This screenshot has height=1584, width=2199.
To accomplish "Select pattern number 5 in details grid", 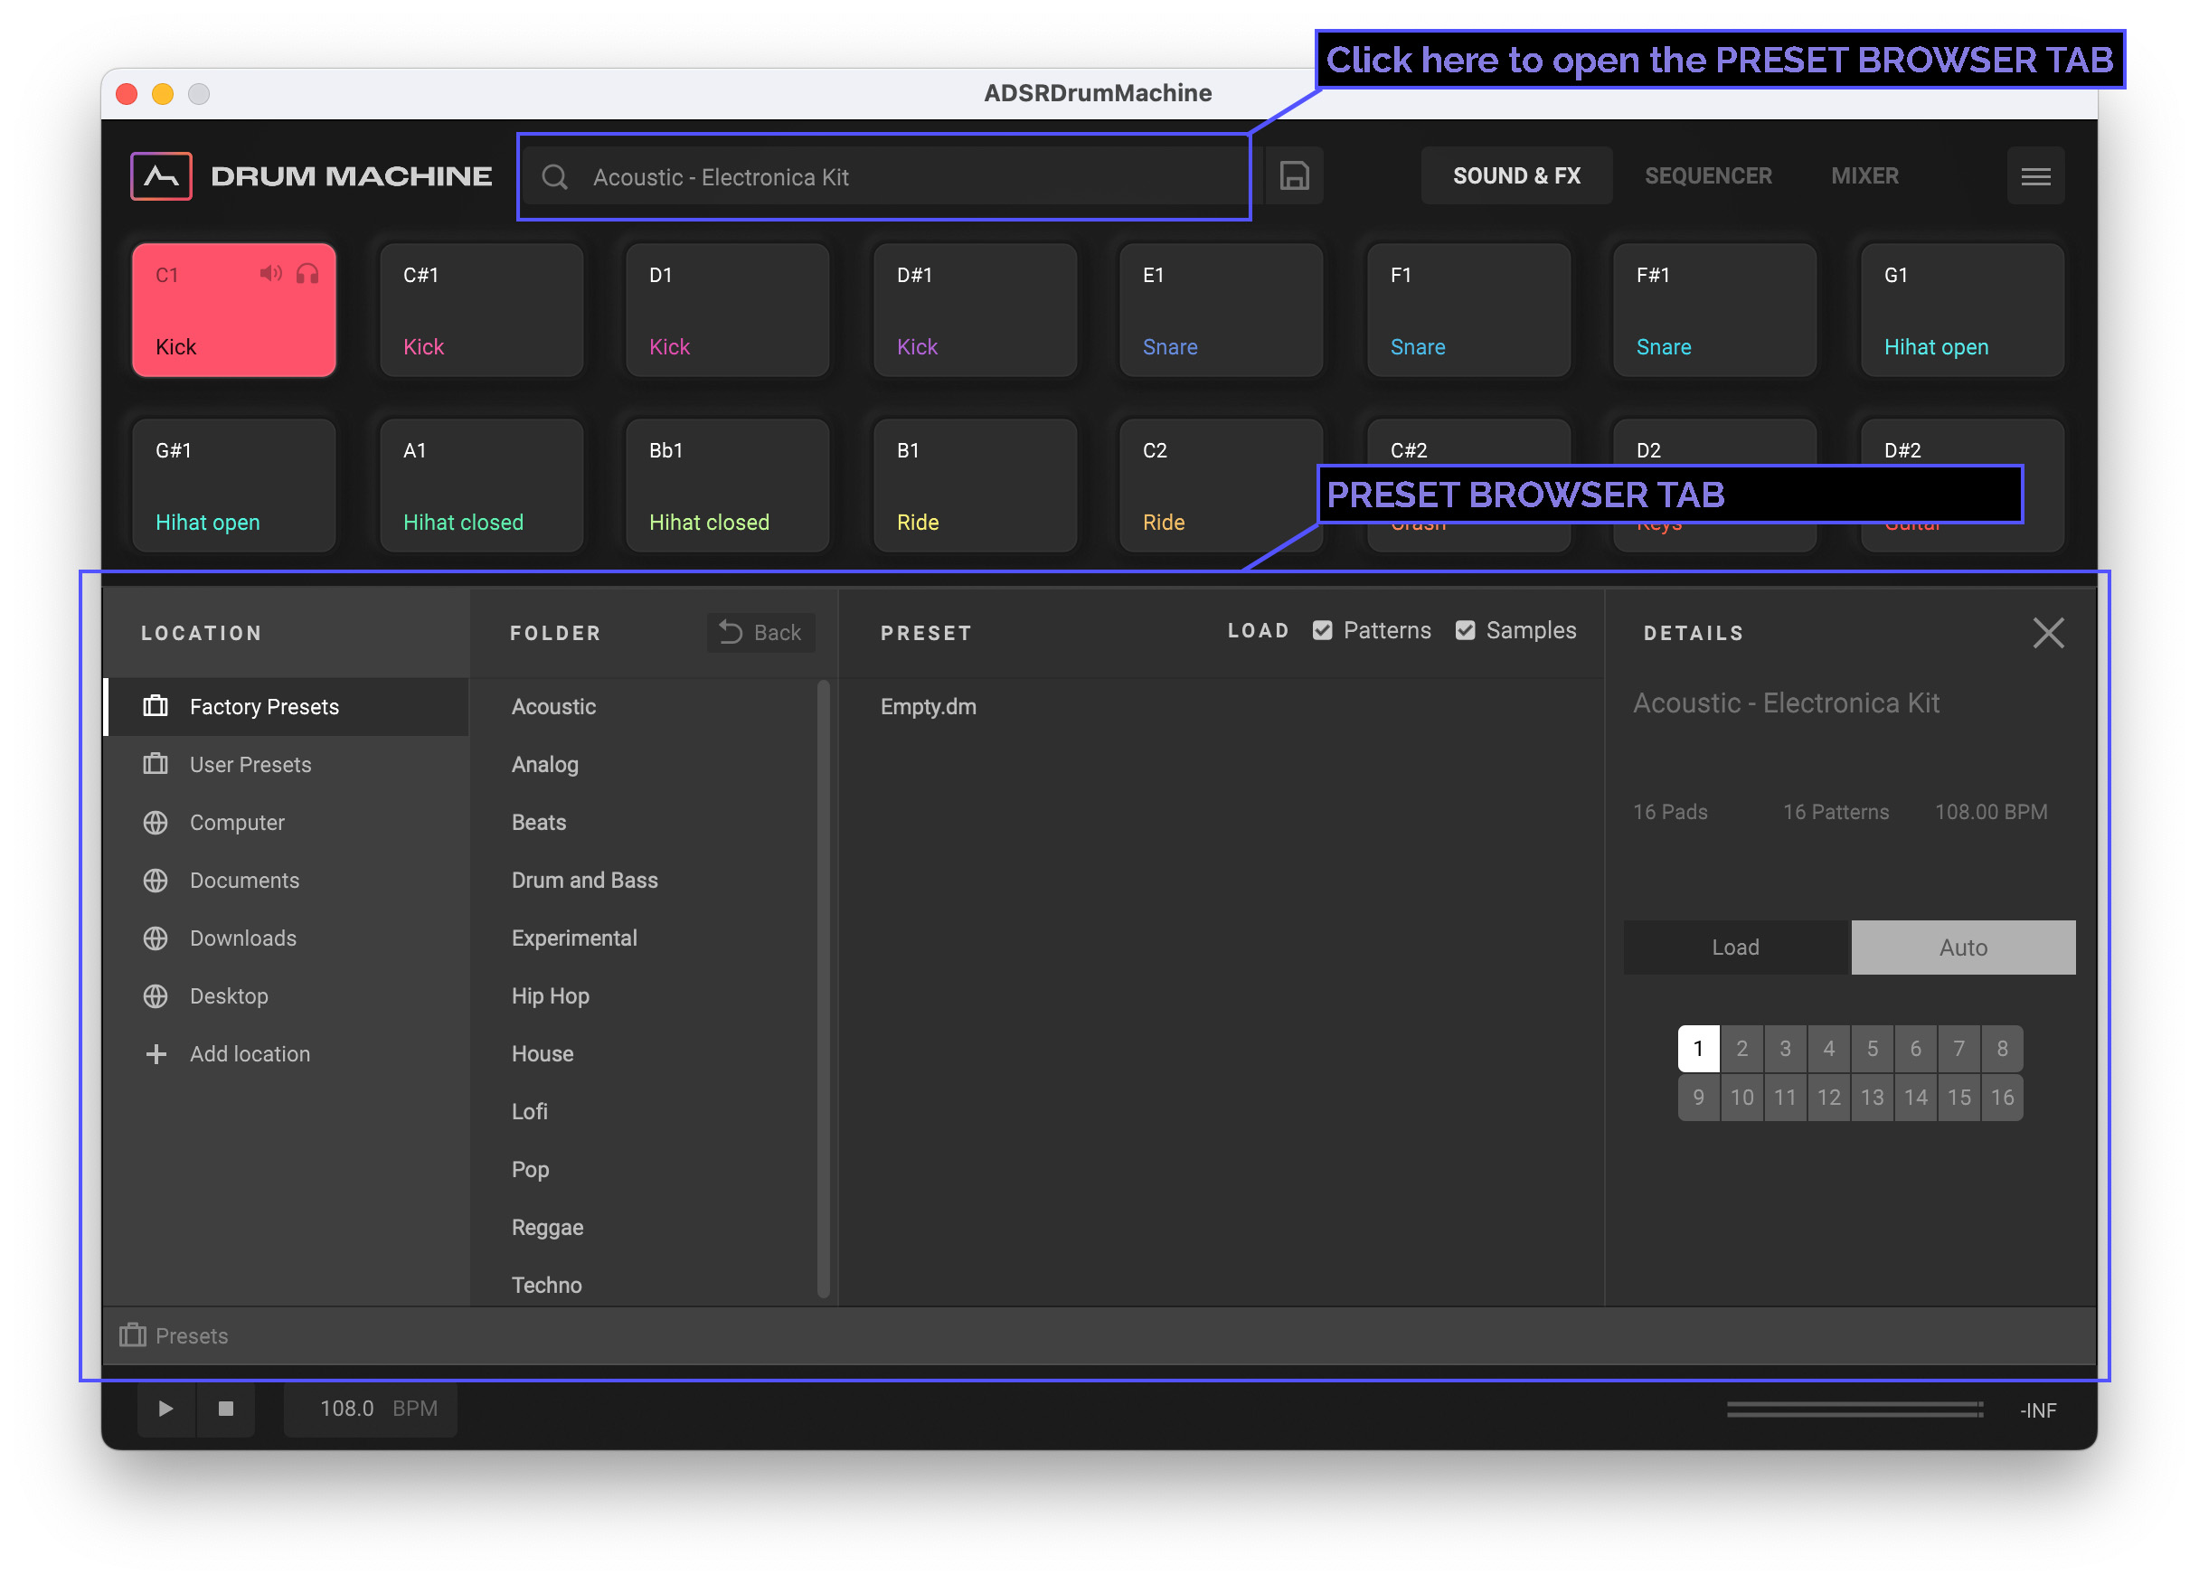I will [1872, 1049].
